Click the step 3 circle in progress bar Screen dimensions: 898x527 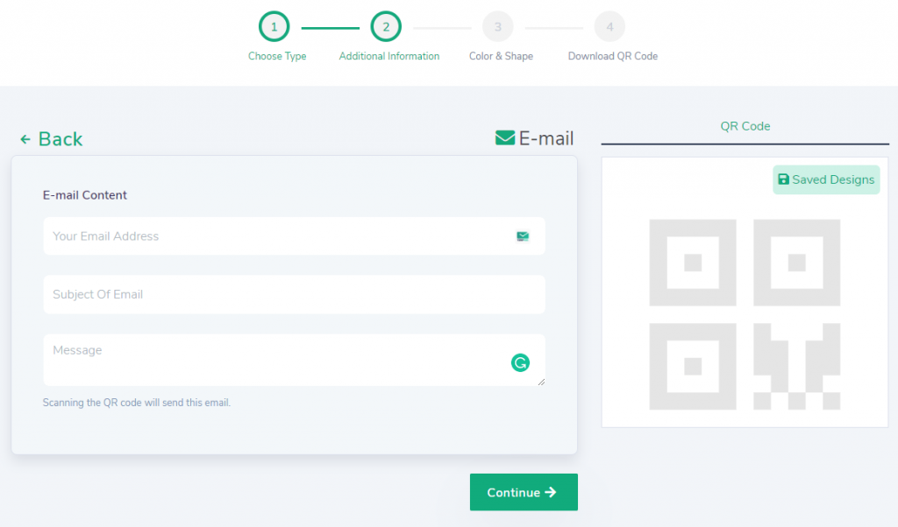point(498,27)
